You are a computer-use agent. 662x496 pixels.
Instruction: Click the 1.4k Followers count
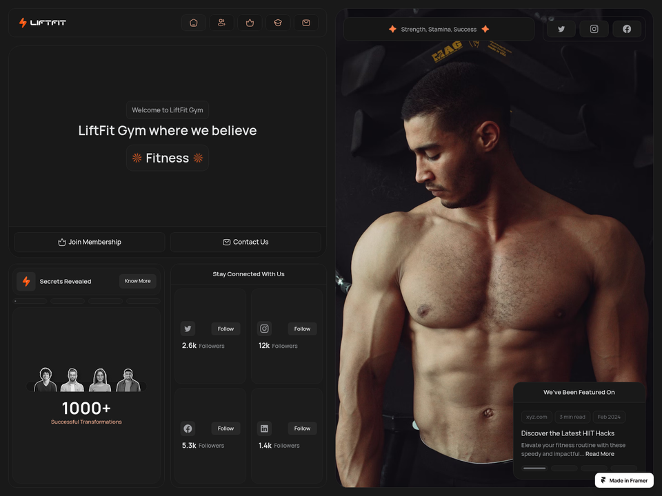point(279,446)
